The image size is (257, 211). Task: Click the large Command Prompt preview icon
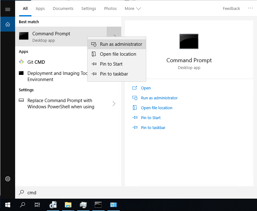[189, 41]
